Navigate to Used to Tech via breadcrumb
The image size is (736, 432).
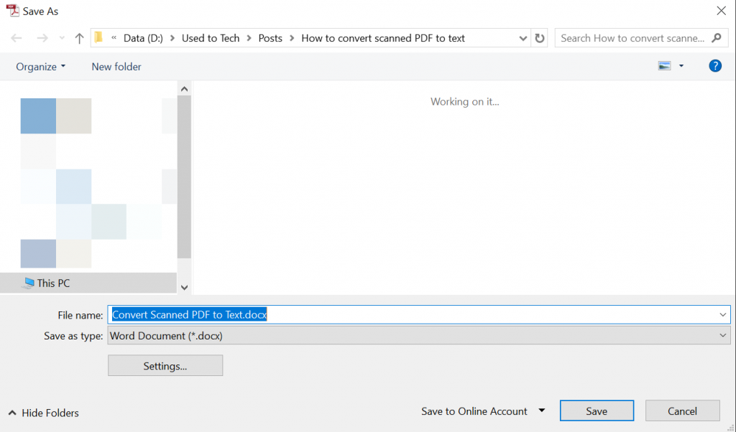click(211, 38)
